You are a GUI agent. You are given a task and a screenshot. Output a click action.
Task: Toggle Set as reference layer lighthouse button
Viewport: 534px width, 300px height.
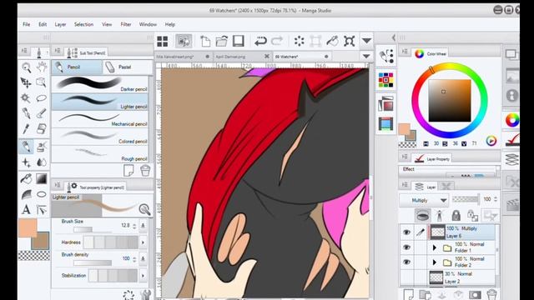[x=440, y=215]
